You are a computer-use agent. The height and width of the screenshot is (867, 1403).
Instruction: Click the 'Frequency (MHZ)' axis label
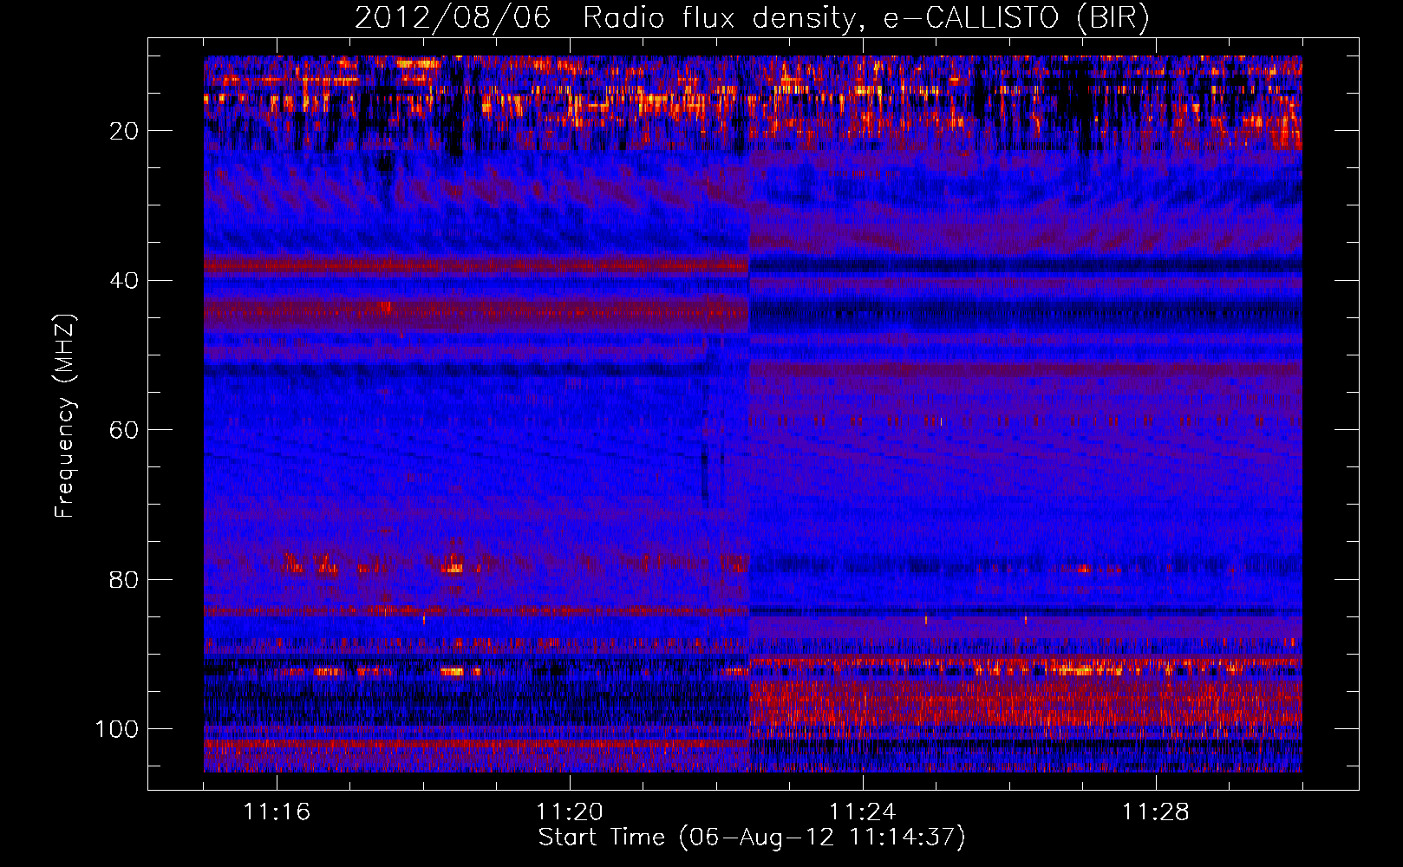pyautogui.click(x=66, y=415)
